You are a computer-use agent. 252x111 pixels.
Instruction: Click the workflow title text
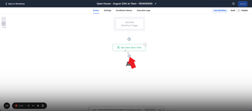click(124, 4)
